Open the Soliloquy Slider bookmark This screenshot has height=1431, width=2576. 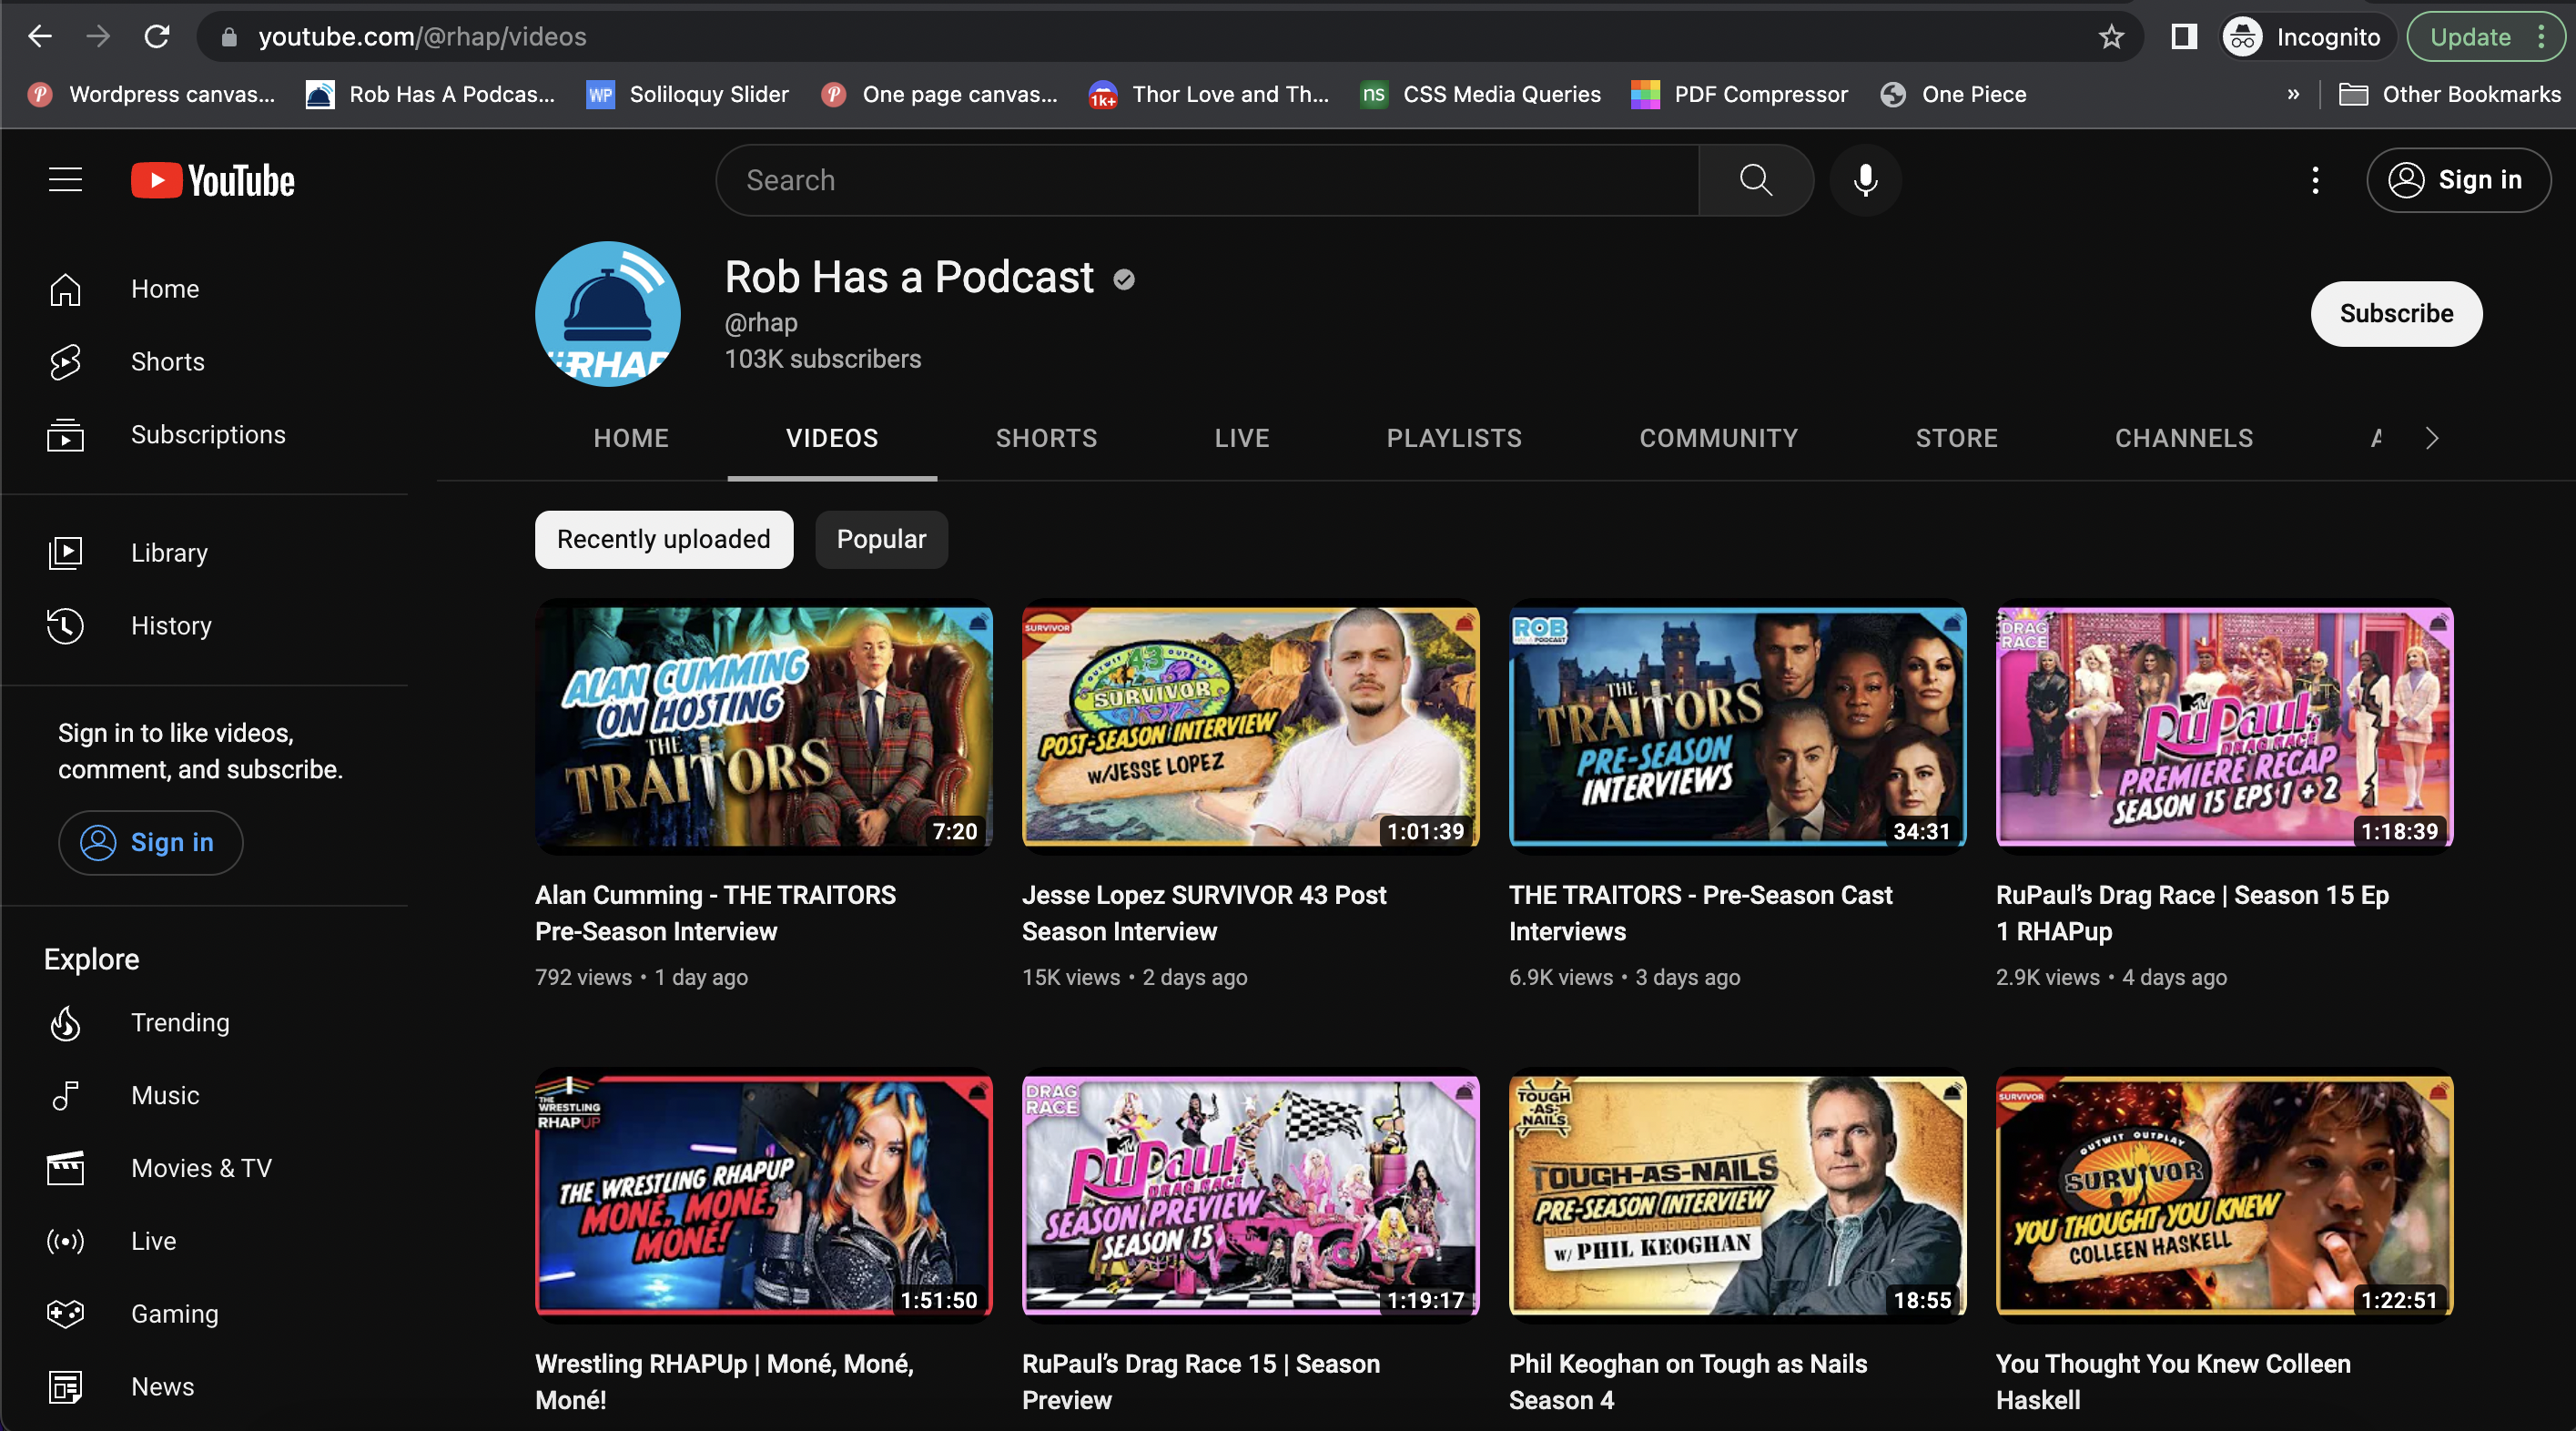(688, 94)
